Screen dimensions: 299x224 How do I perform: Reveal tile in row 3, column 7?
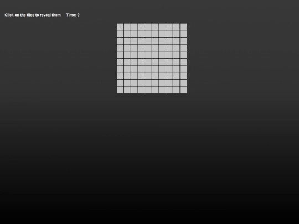[x=162, y=41]
